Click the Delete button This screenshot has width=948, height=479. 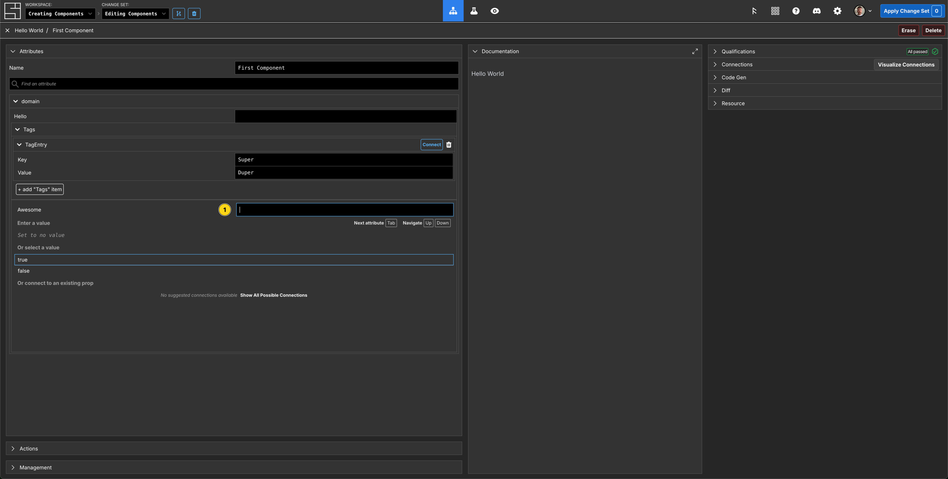[933, 30]
